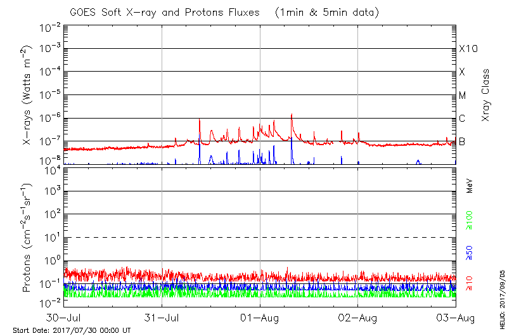Click the M class label on right axis

462,95
